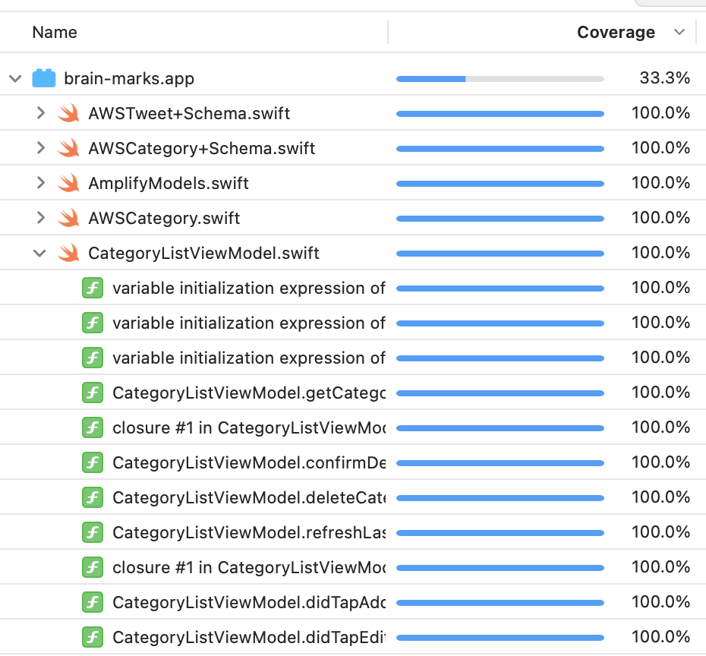This screenshot has width=706, height=656.
Task: Select AWSCategory.swift file name
Action: tap(164, 219)
